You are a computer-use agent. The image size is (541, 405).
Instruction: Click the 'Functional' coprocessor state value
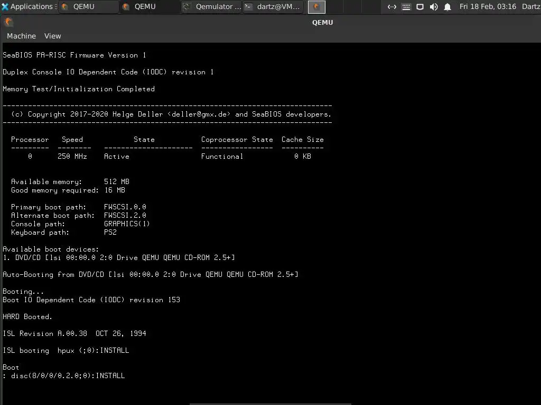coord(222,156)
